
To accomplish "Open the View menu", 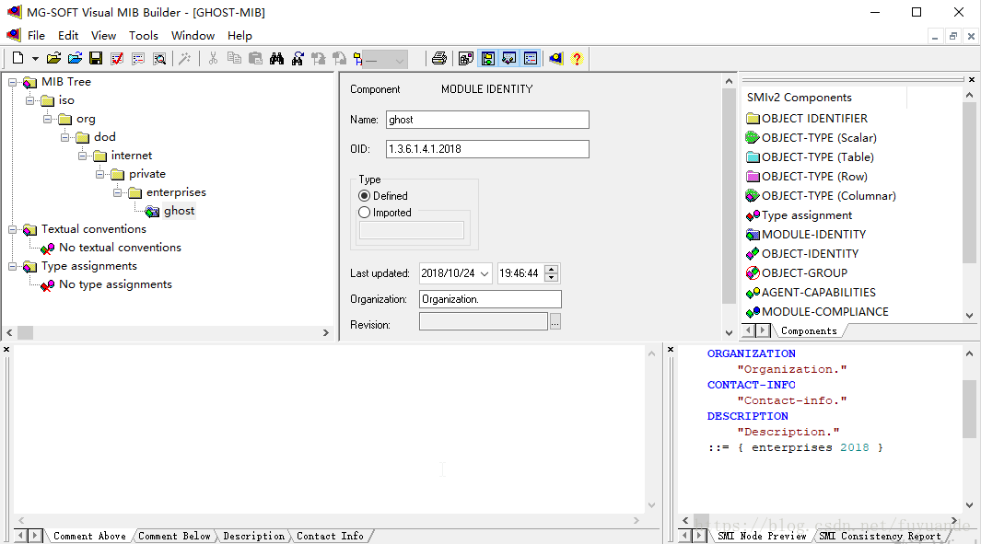I will click(103, 36).
